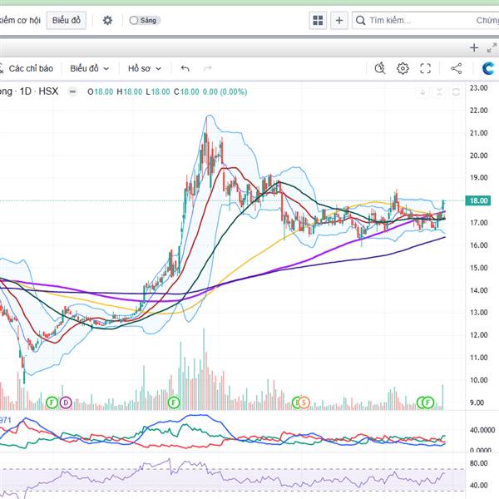Add a new panel with plus icon under search

click(474, 47)
